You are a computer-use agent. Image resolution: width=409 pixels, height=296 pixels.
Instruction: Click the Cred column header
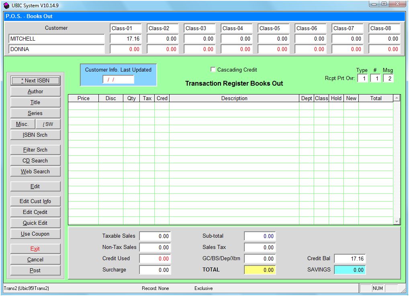pos(162,98)
